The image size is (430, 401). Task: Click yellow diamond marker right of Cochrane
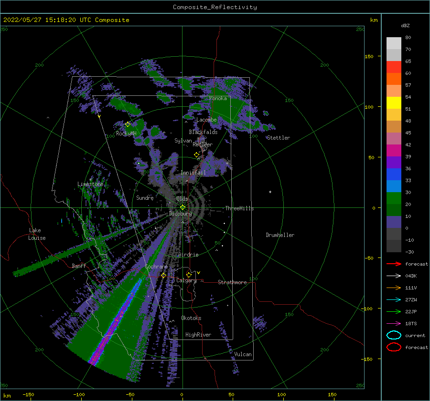(164, 275)
